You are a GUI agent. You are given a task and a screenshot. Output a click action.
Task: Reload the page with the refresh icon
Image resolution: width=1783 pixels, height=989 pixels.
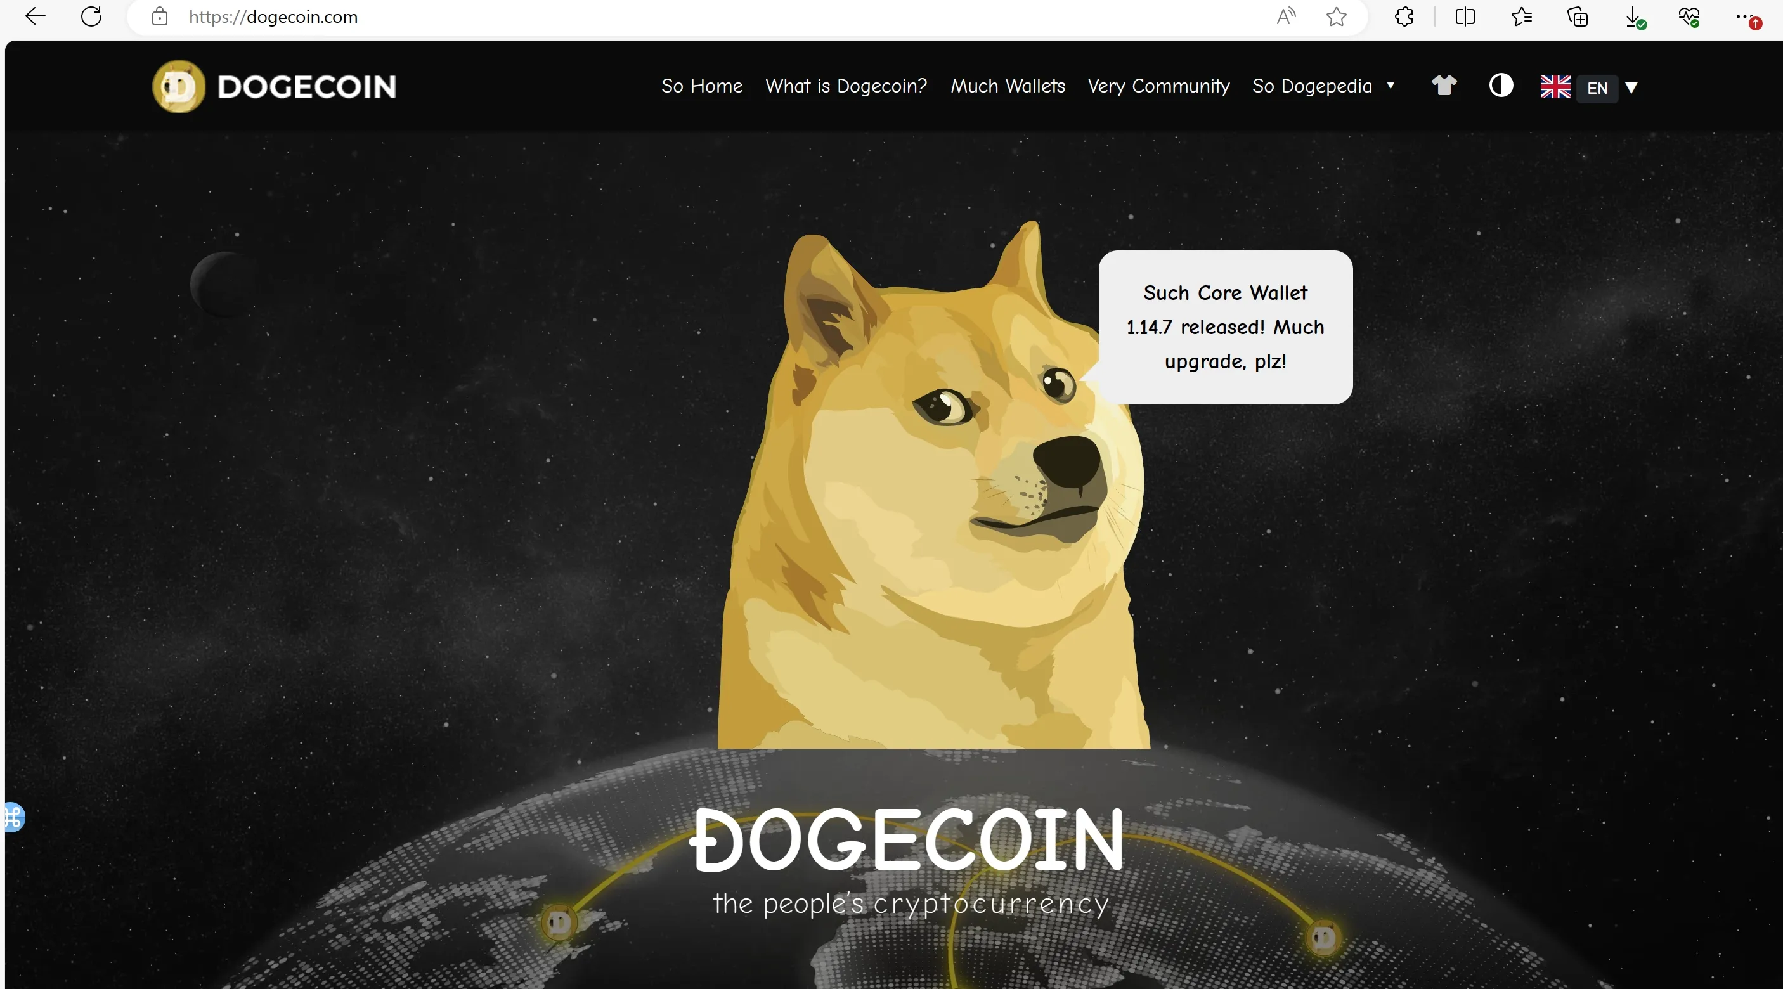[91, 16]
